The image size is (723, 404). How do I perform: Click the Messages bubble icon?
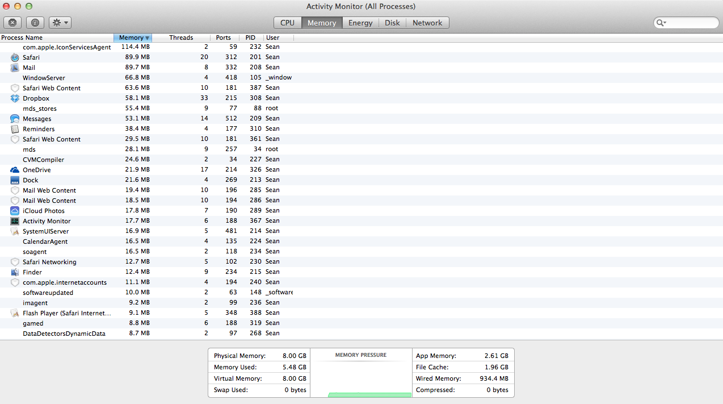(x=15, y=119)
